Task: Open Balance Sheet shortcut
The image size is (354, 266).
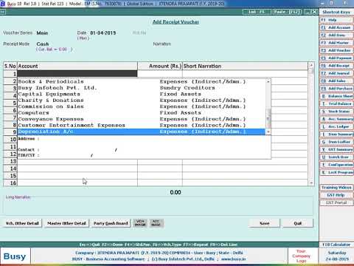Action: (x=336, y=96)
